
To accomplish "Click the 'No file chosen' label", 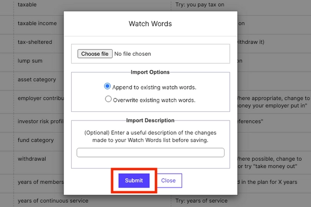I will (x=132, y=54).
